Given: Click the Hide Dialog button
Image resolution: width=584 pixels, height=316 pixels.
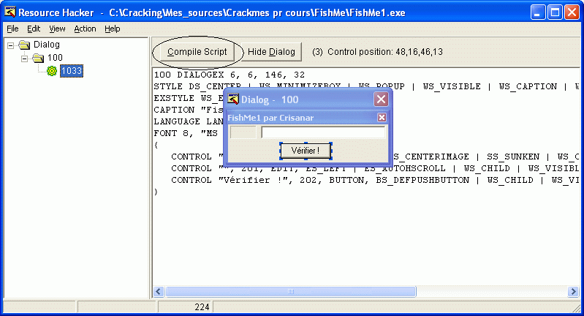Looking at the screenshot, I should 271,52.
